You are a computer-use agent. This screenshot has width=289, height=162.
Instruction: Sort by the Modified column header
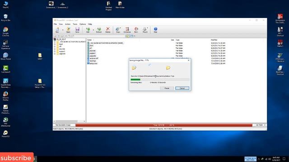(x=214, y=40)
